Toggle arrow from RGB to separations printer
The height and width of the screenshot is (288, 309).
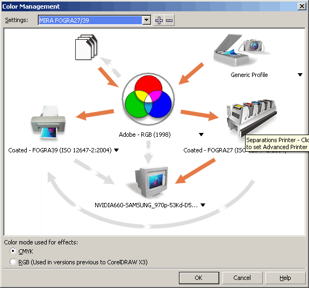point(199,115)
